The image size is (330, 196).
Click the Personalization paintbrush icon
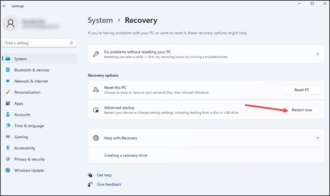tap(8, 92)
